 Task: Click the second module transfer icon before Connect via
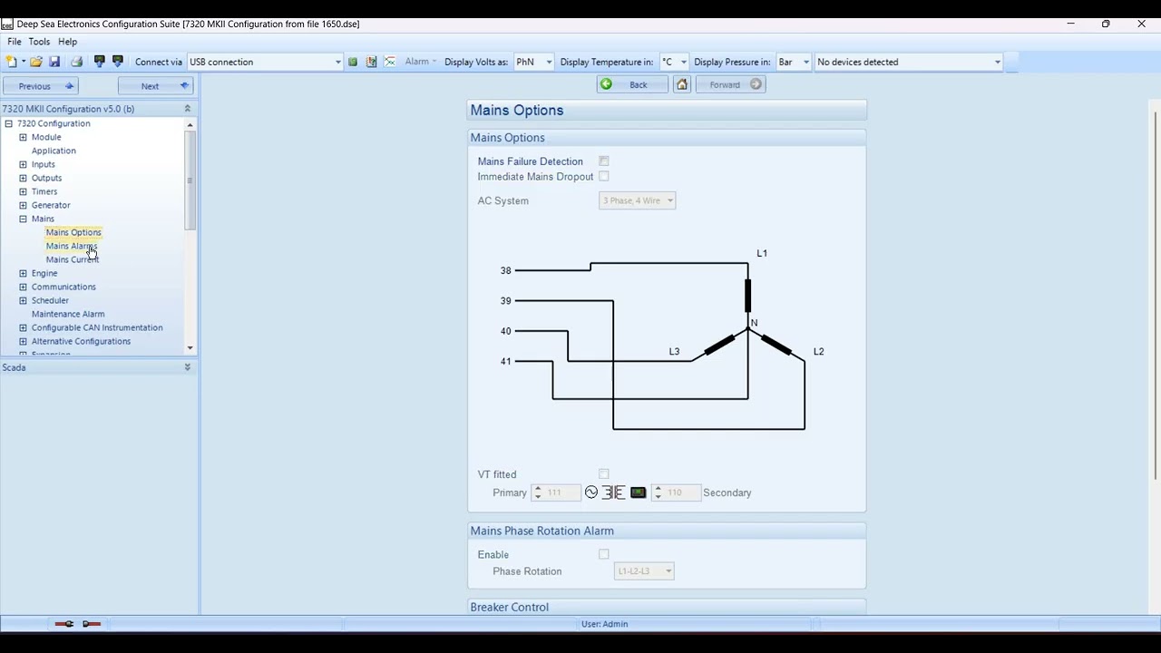coord(118,62)
